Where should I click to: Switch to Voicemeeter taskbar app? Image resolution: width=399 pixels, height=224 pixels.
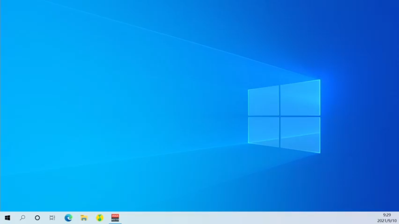(115, 218)
